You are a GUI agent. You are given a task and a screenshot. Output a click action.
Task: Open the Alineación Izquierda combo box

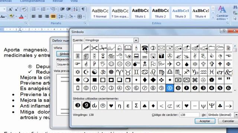63,64
